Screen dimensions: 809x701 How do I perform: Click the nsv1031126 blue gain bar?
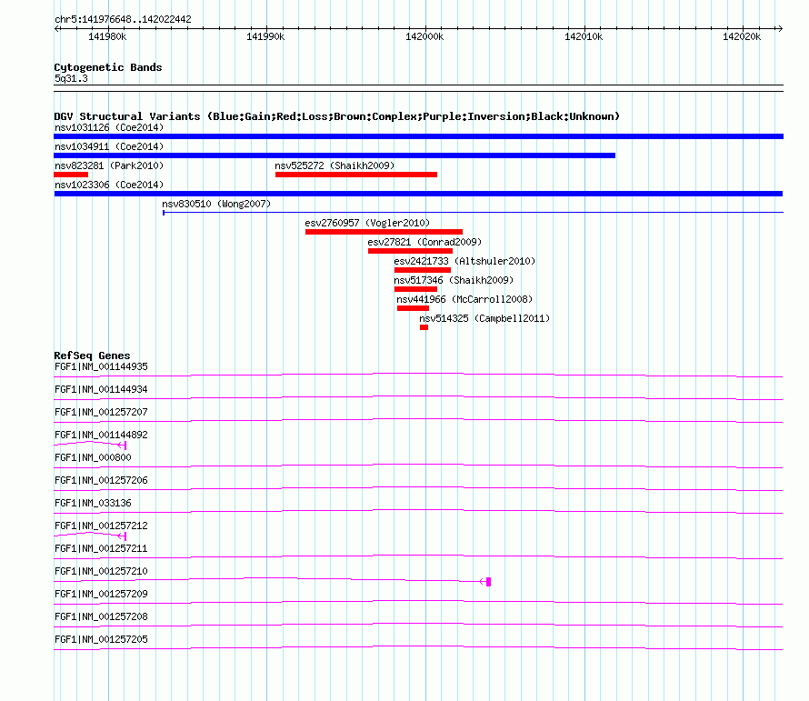[x=418, y=136]
